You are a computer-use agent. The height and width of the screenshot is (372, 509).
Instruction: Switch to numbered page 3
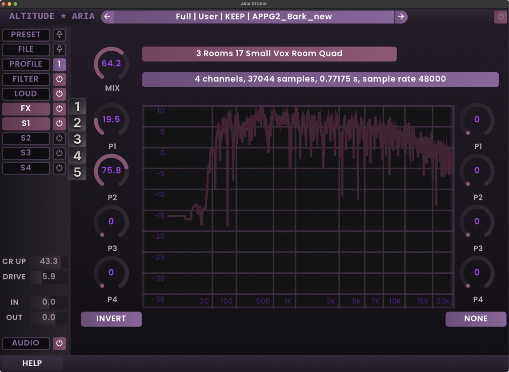tap(77, 139)
